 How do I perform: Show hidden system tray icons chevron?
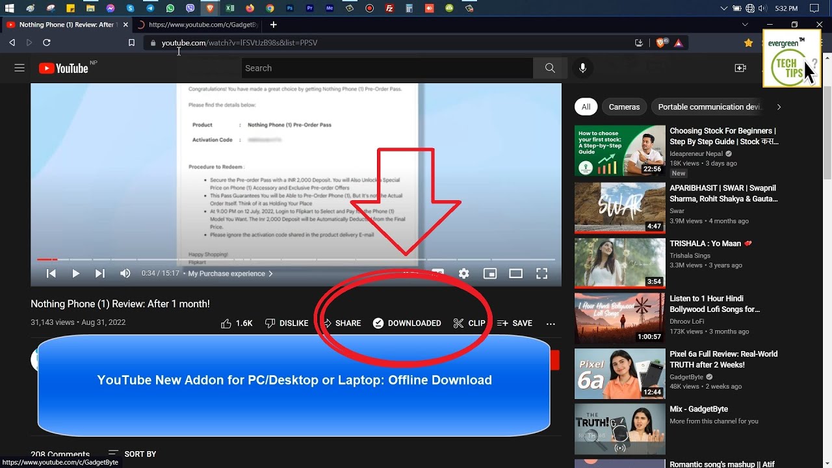(x=724, y=8)
